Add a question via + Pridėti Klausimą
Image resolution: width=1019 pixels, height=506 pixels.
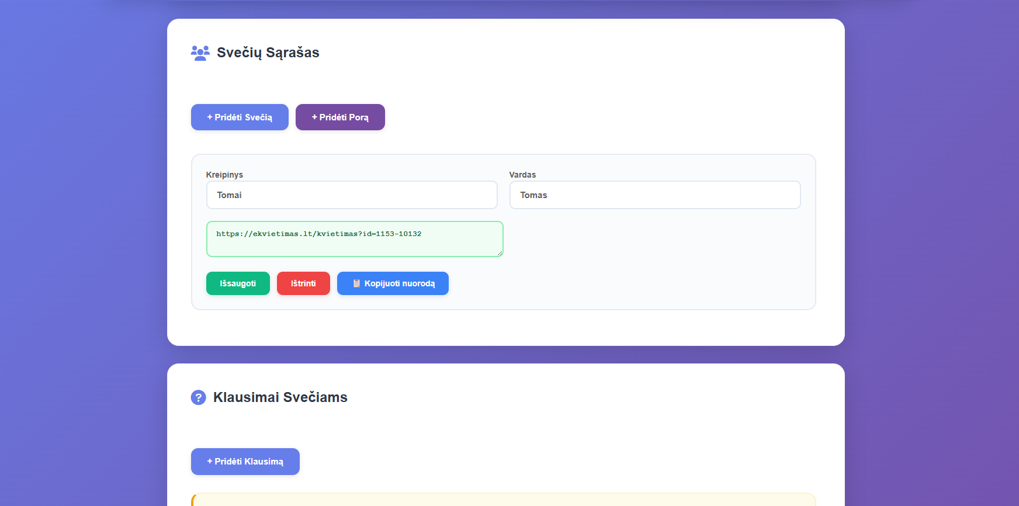pos(245,462)
